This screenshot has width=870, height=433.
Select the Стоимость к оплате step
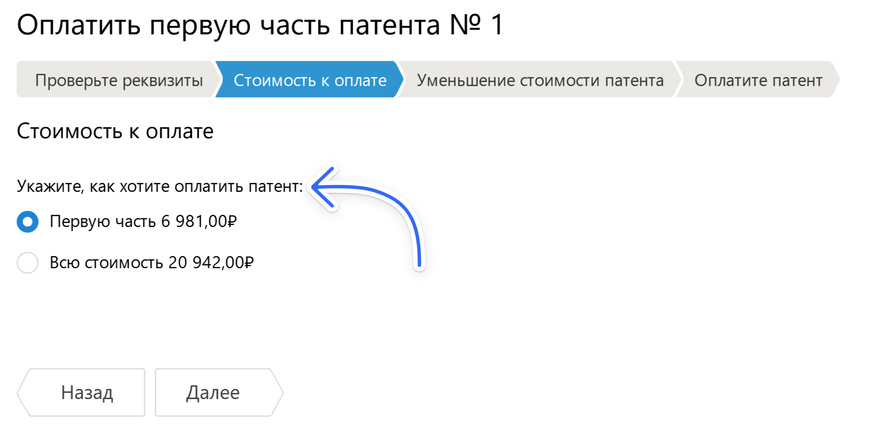(x=310, y=80)
